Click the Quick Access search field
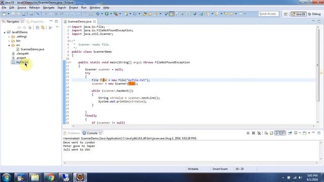324x182 pixels. click(x=268, y=14)
